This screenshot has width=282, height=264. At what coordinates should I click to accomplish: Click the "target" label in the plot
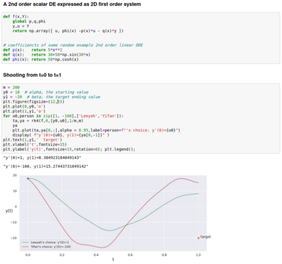[205, 237]
